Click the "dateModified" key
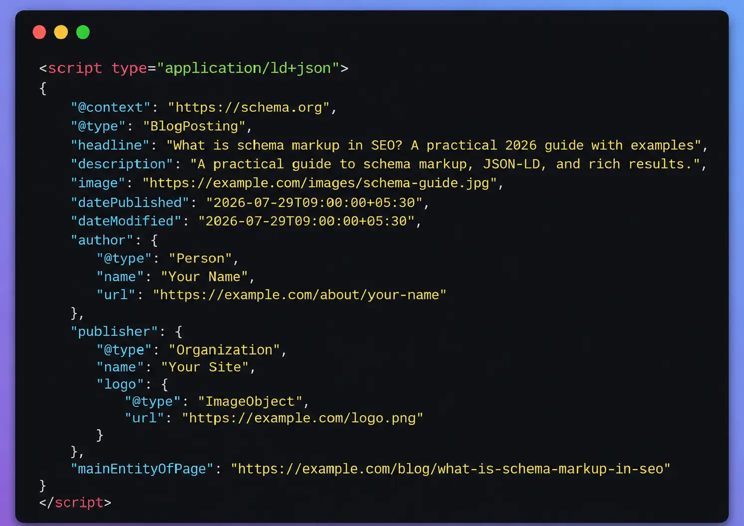The width and height of the screenshot is (744, 526). click(x=126, y=221)
